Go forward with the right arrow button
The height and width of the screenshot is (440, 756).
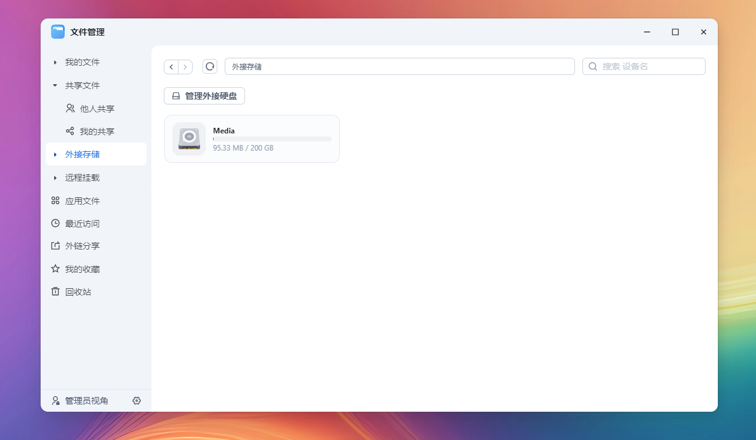pos(185,66)
